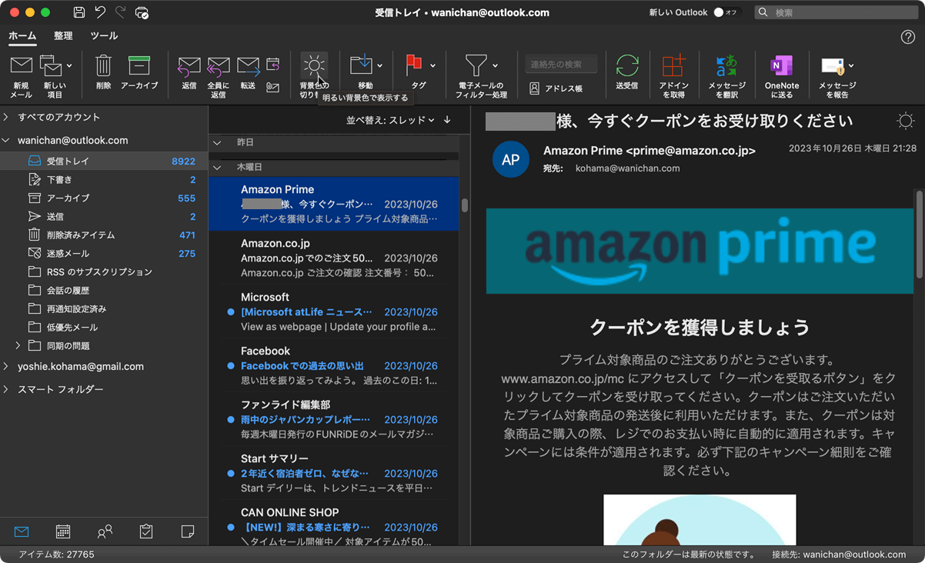Select the 受信トレイ folder

click(x=104, y=162)
